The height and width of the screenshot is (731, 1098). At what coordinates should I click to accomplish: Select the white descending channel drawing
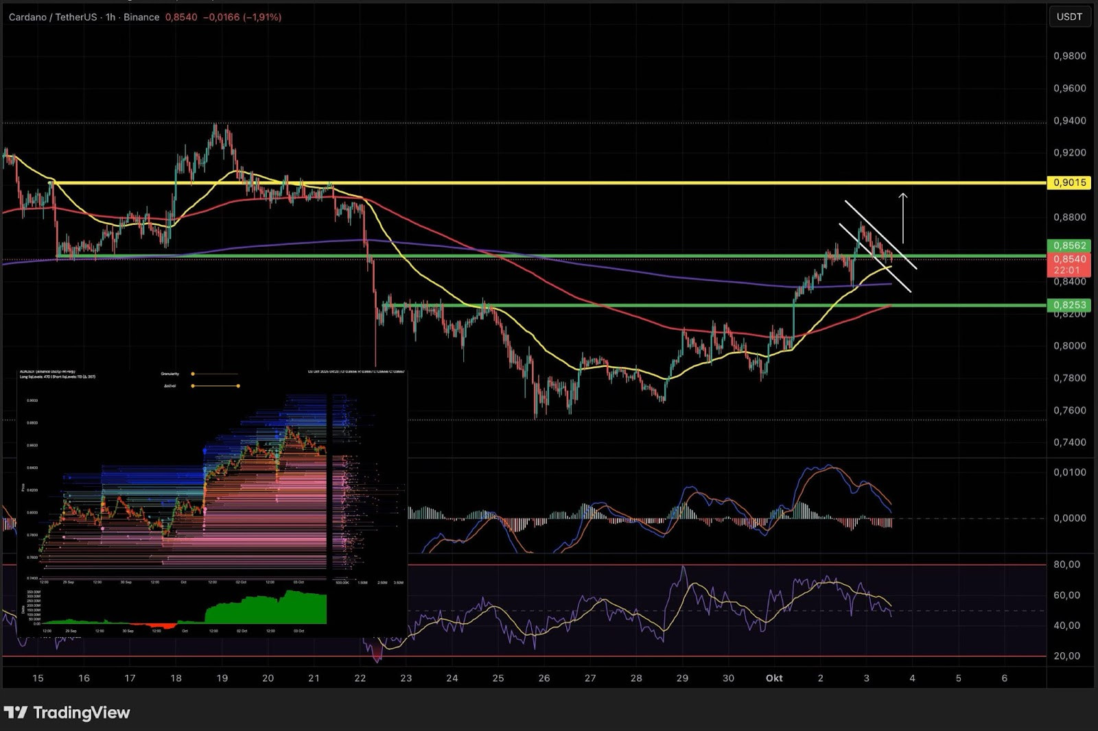[x=880, y=234]
